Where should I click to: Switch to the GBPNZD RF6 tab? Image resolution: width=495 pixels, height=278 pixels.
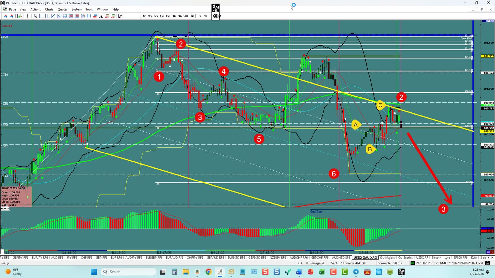click(x=257, y=258)
